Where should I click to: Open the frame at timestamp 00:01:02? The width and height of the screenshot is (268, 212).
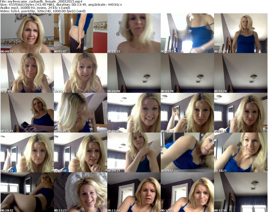pyautogui.click(x=81, y=33)
